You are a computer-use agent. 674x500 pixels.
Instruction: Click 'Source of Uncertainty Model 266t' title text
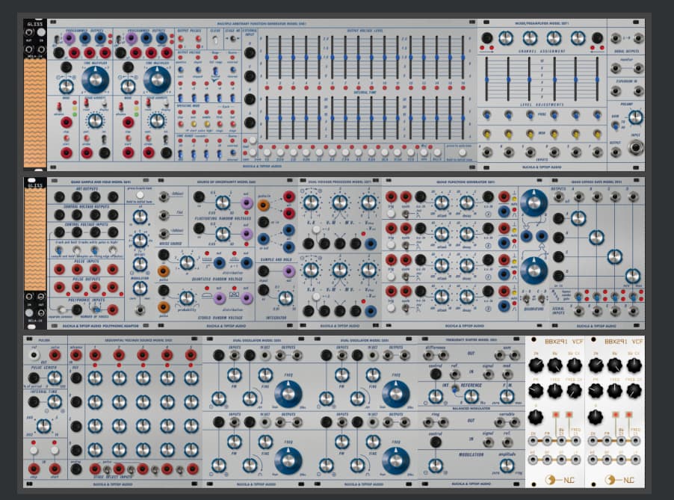point(226,182)
